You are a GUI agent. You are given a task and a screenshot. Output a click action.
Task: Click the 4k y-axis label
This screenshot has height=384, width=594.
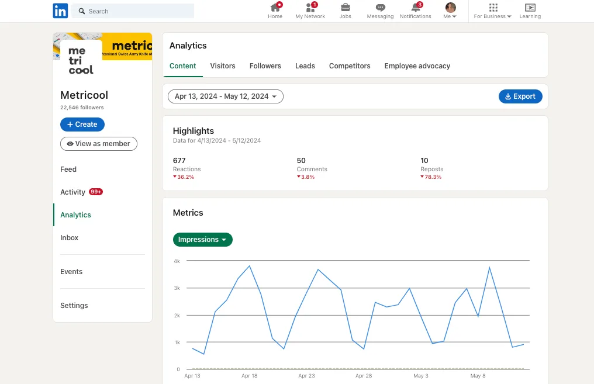click(x=177, y=261)
